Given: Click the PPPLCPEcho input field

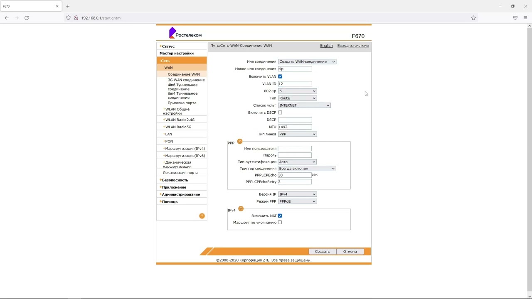Looking at the screenshot, I should pos(295,175).
